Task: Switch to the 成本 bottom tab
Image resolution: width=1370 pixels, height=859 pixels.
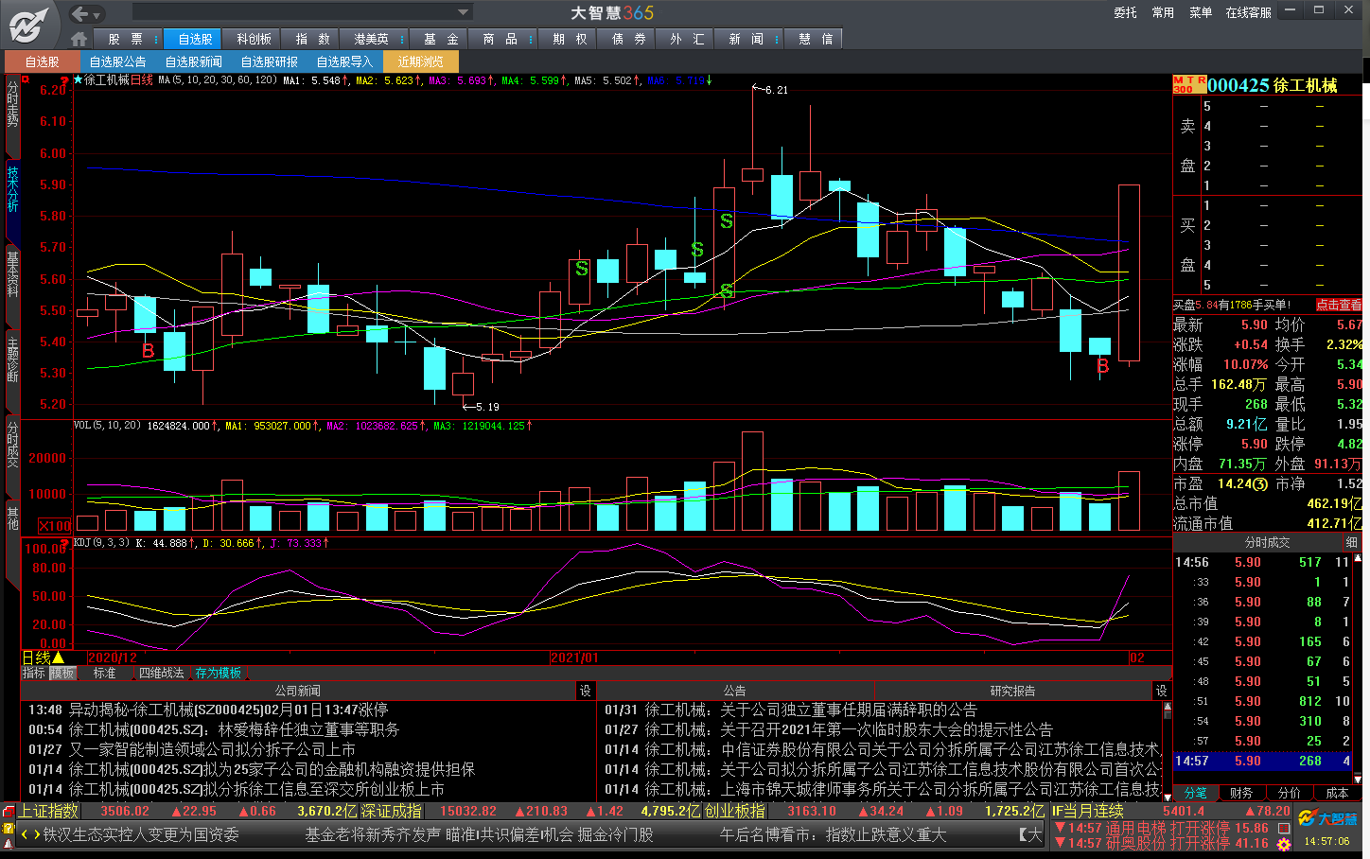Action: [1337, 793]
